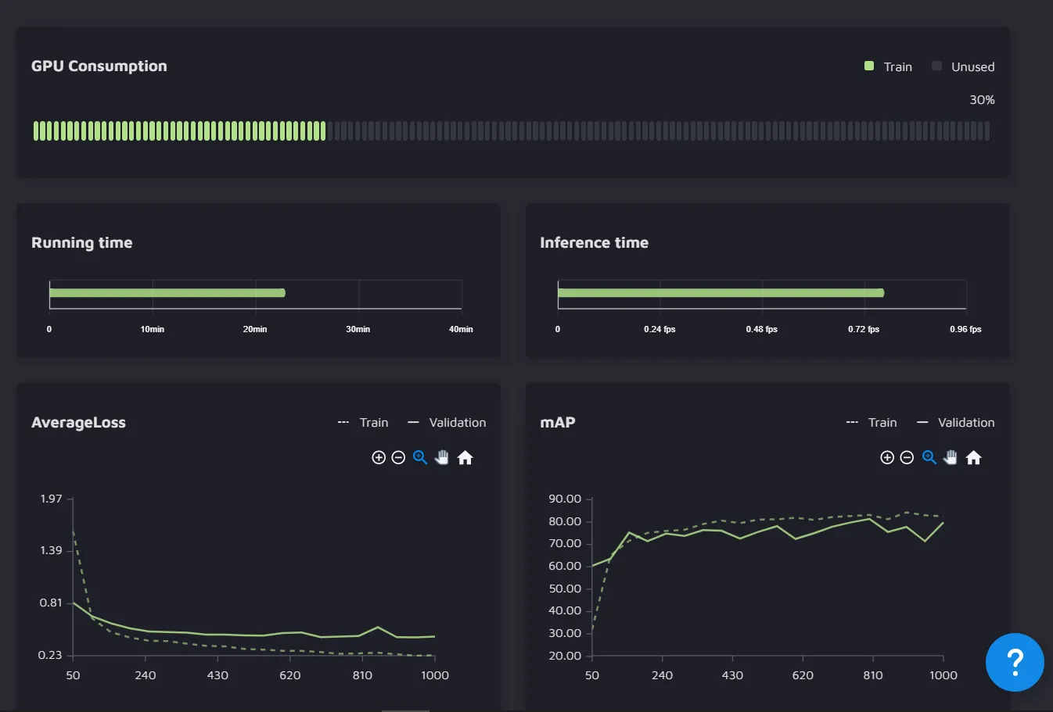Click the Running time progress bar
1053x712 pixels.
coord(167,293)
